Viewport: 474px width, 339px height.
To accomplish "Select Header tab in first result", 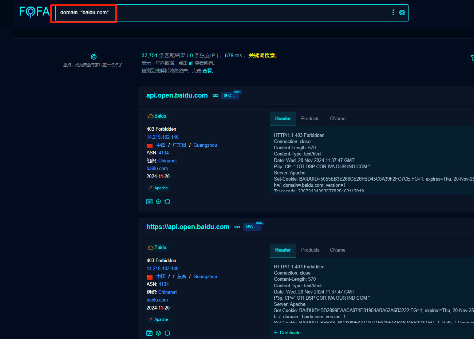I will 283,119.
